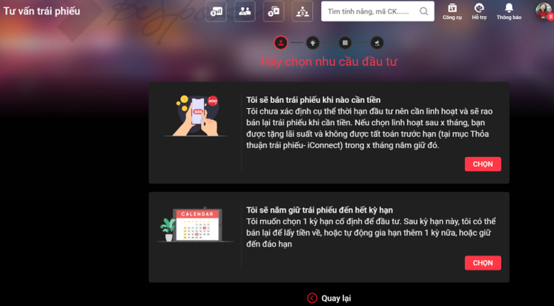Select the list step icon
This screenshot has width=554, height=306.
[x=345, y=43]
